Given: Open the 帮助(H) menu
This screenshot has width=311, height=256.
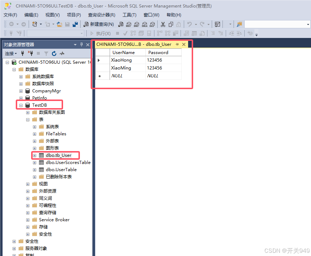Looking at the screenshot, I should point(174,15).
